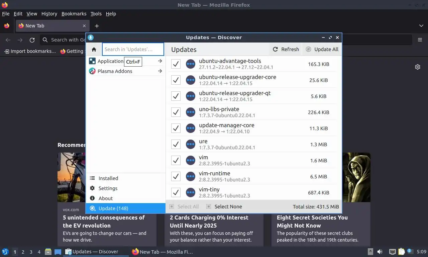Click the 165.3 KiB size value
This screenshot has height=257, width=428.
[319, 64]
